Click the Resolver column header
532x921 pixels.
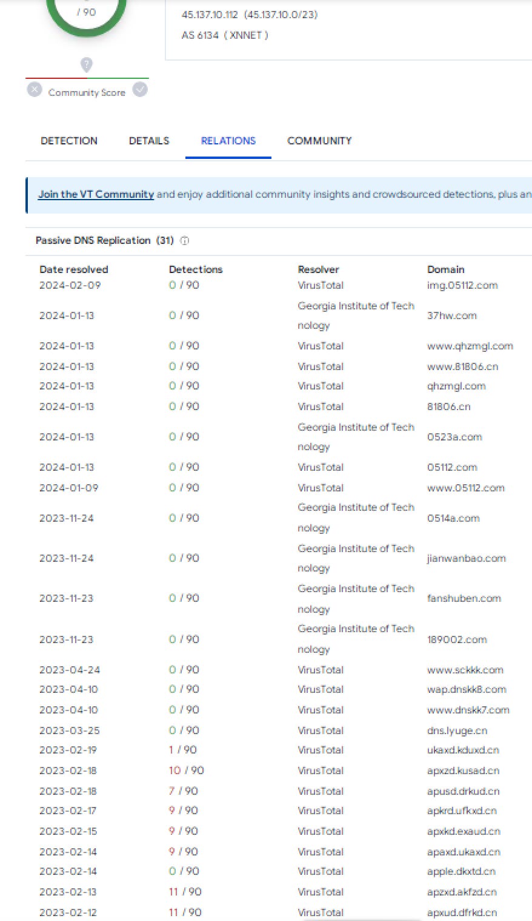pyautogui.click(x=319, y=269)
